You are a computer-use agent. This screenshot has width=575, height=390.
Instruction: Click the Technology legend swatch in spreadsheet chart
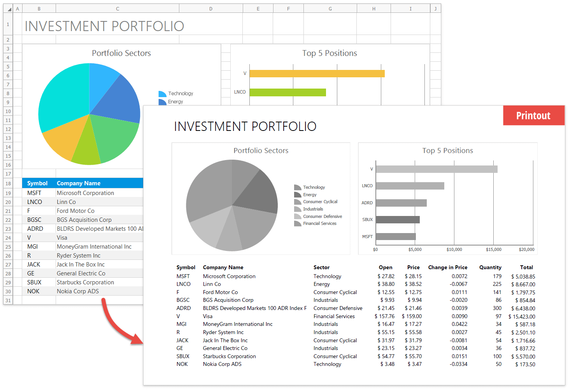[162, 94]
